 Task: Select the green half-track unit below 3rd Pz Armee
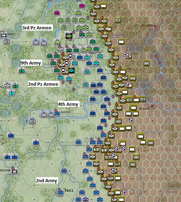57,42
